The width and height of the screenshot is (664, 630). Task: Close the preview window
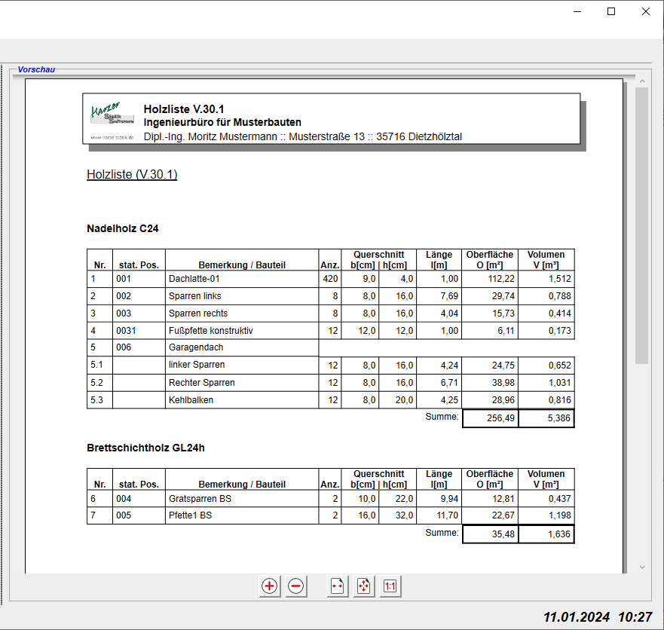(646, 11)
